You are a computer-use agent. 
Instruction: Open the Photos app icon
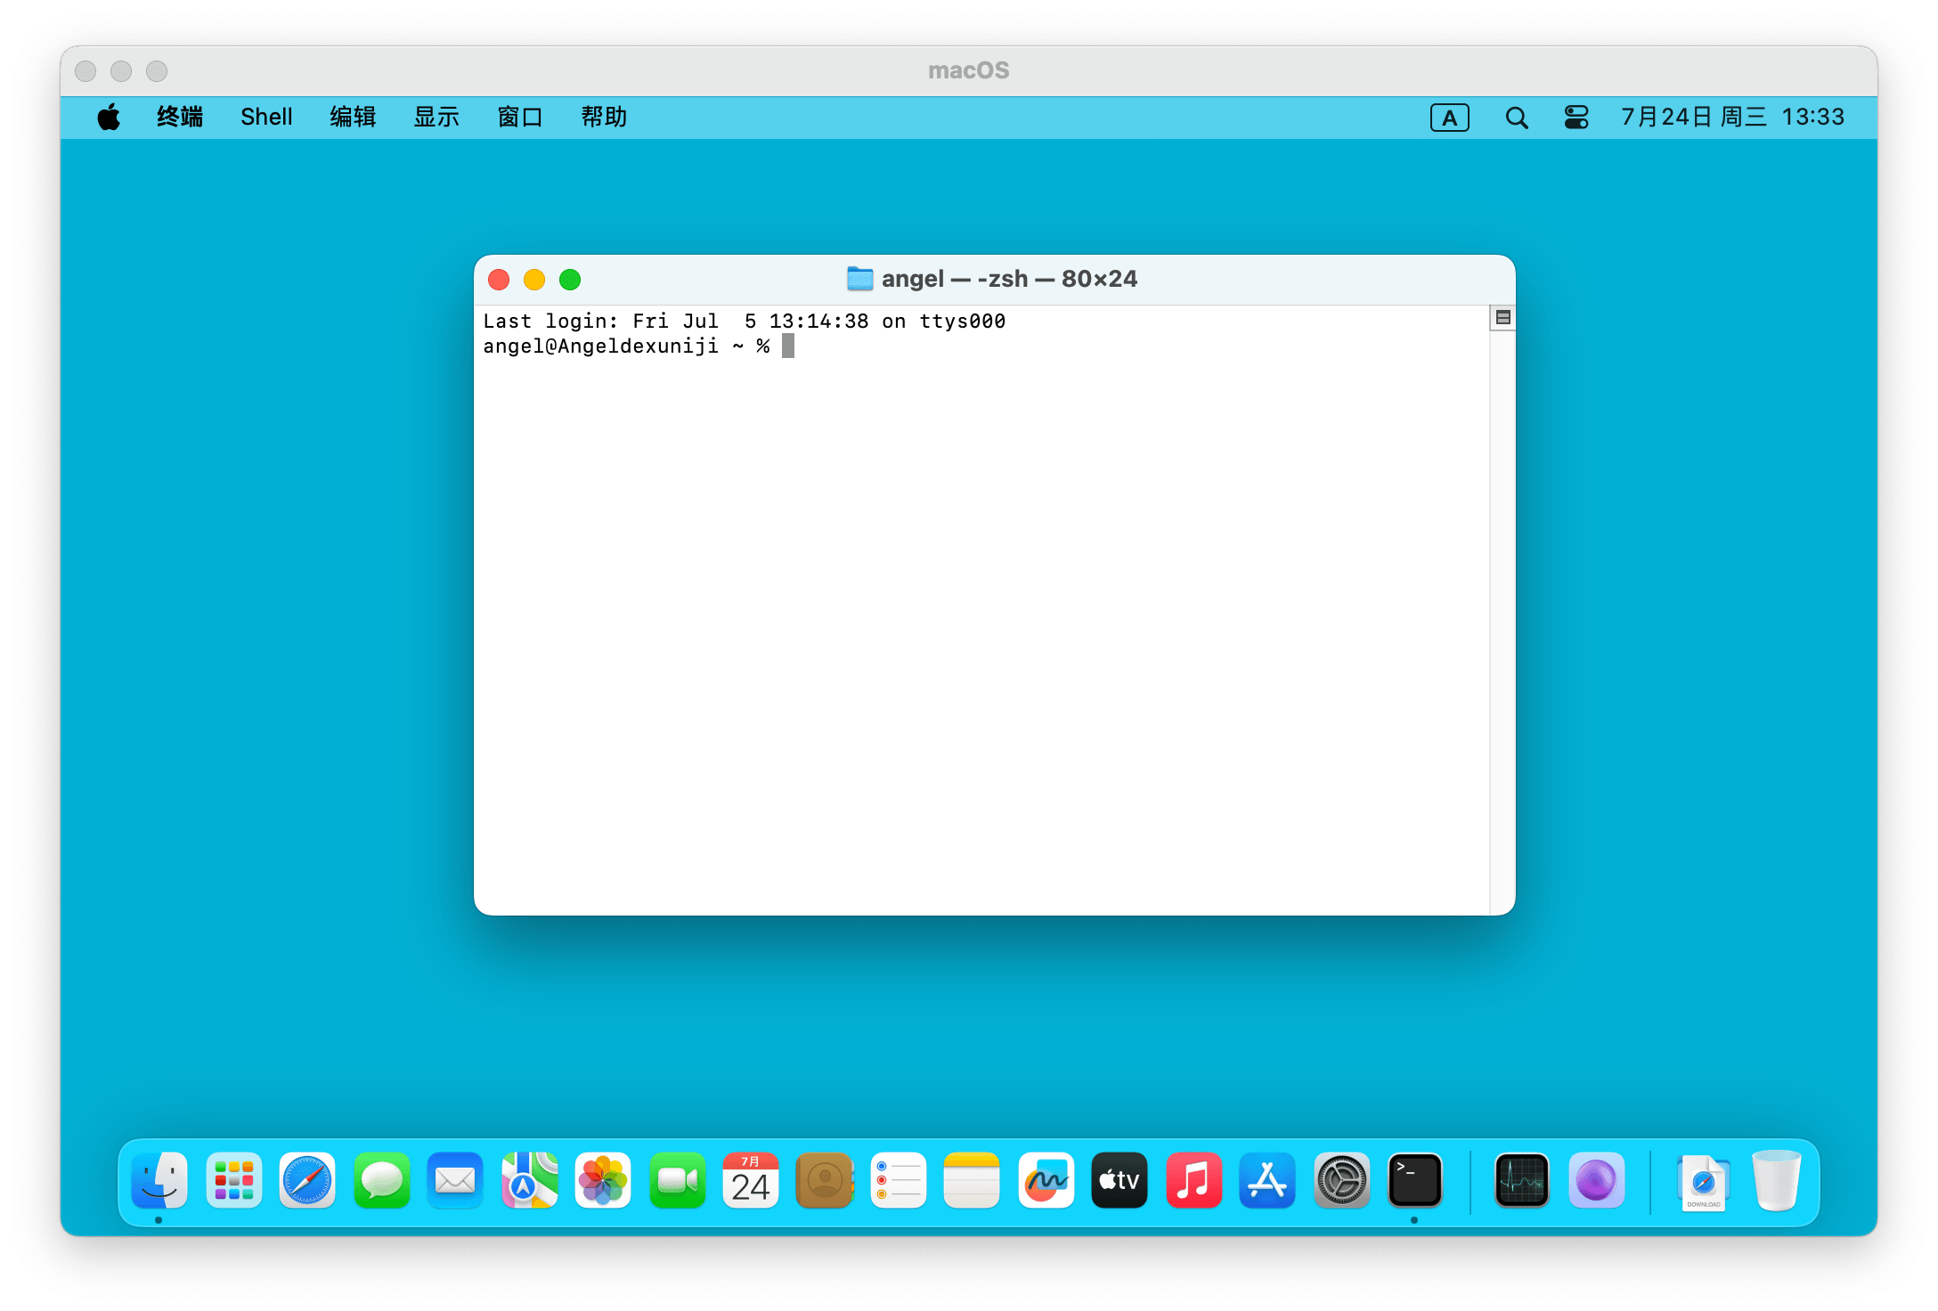click(x=603, y=1181)
